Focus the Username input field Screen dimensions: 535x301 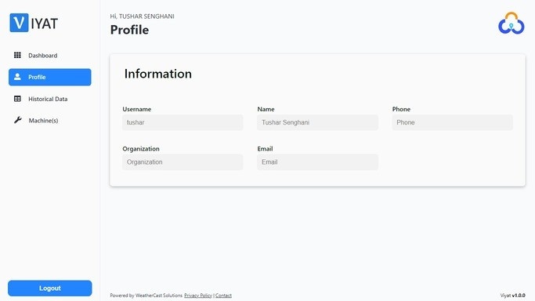point(183,122)
